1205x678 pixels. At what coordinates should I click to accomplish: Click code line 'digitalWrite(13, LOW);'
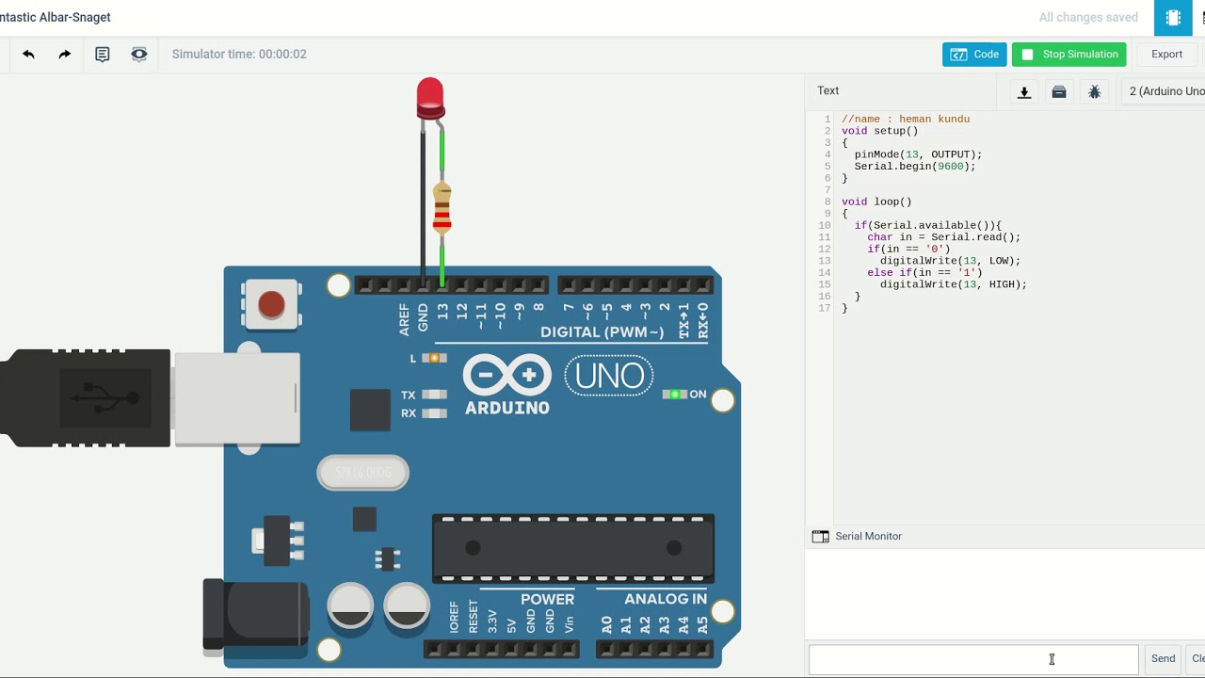coord(951,261)
